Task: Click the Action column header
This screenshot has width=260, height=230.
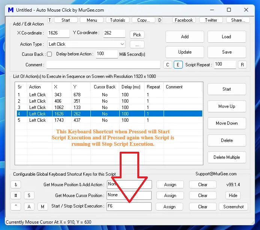Action: [x=39, y=87]
